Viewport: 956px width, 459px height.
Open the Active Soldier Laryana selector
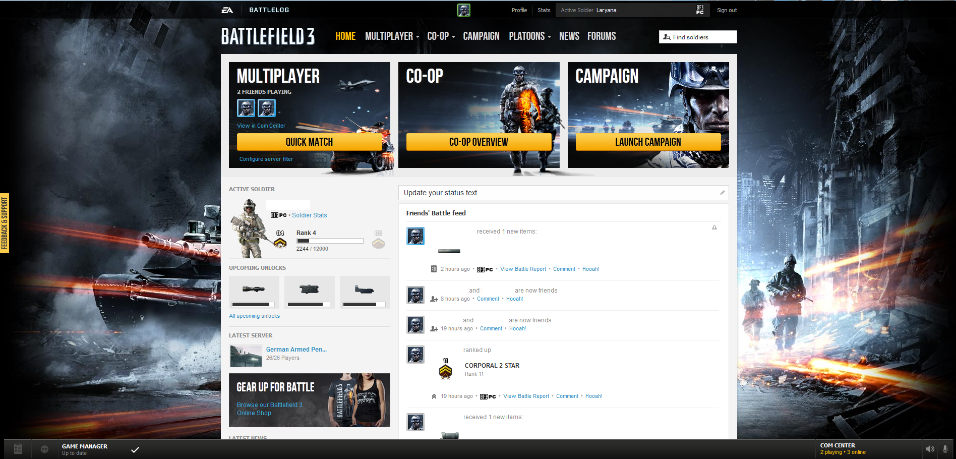click(x=632, y=10)
